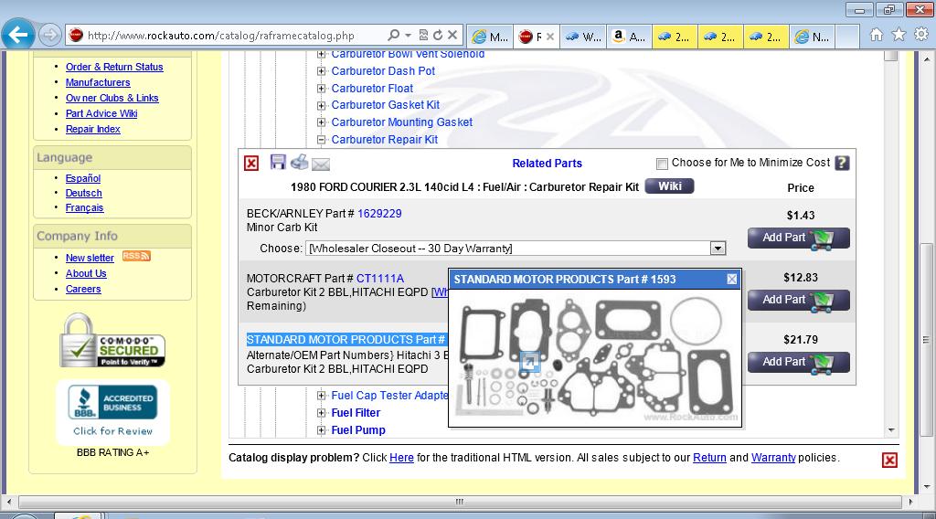This screenshot has height=519, width=936.
Task: Open the Español language link
Action: point(83,178)
